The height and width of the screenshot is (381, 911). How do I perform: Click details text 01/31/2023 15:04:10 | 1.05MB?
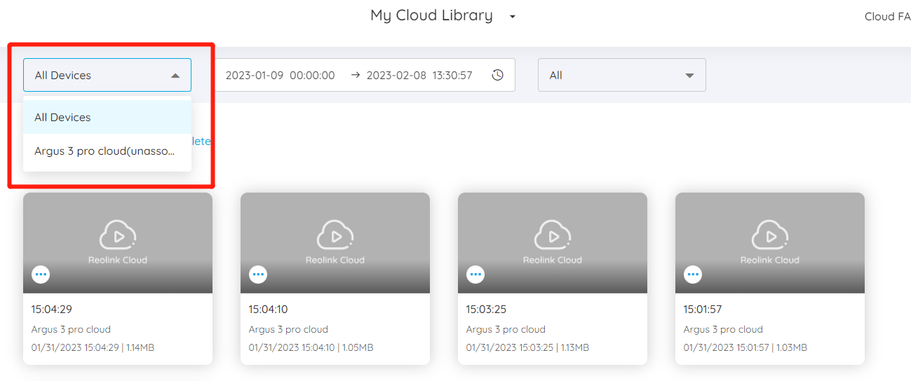[311, 347]
